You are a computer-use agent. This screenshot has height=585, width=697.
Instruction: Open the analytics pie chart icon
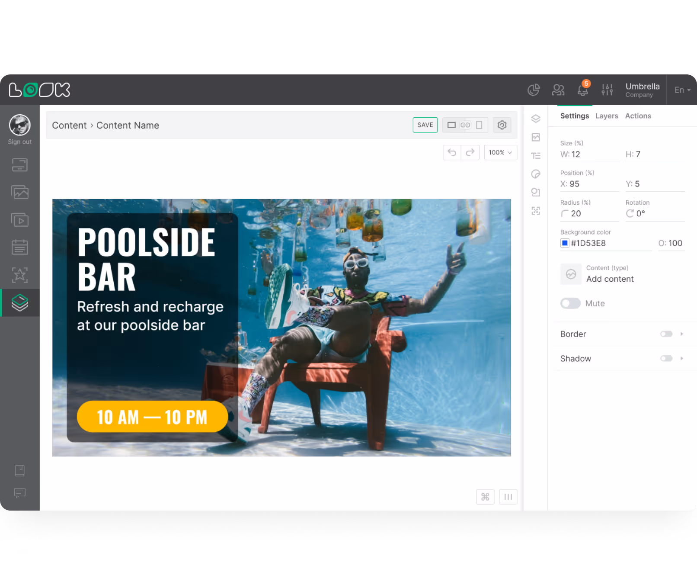(534, 90)
